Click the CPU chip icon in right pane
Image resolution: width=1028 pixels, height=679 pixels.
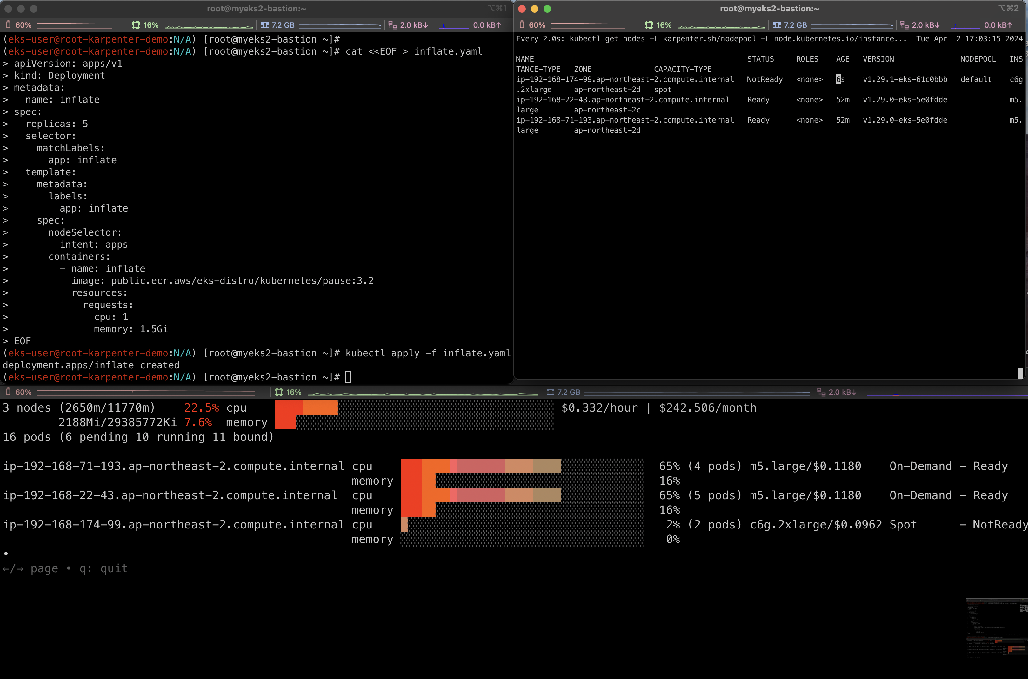tap(649, 25)
